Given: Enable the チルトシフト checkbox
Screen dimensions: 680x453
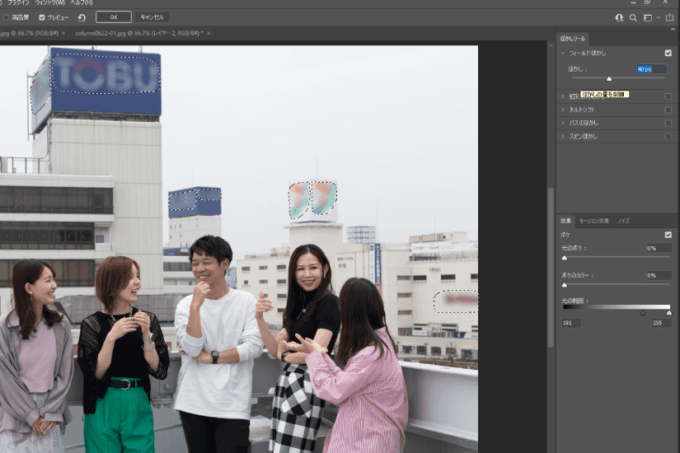Looking at the screenshot, I should coord(668,109).
